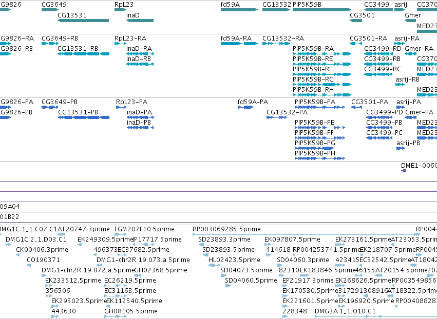Select protein CG13532-PA

click(x=277, y=117)
